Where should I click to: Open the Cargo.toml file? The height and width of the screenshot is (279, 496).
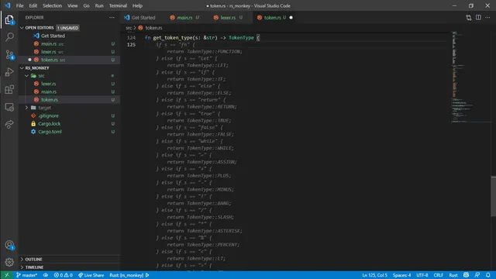(69, 132)
